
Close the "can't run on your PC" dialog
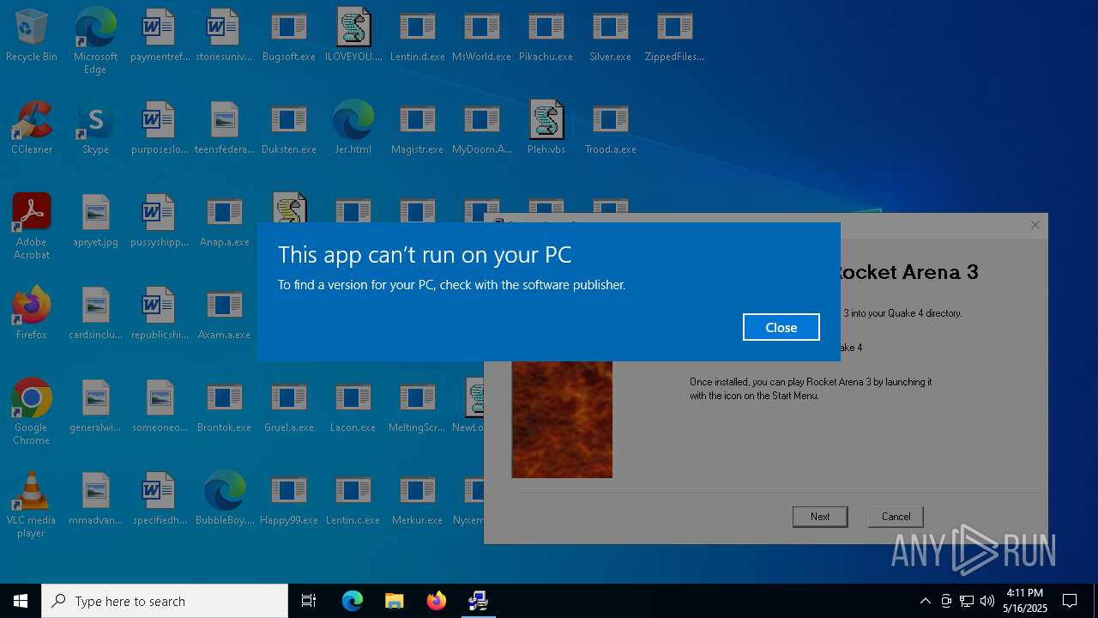(781, 327)
